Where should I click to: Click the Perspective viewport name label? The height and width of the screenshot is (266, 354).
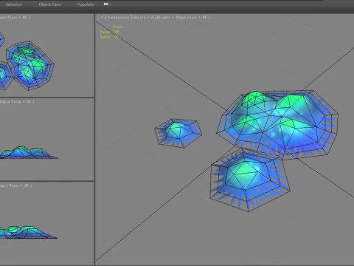[118, 17]
